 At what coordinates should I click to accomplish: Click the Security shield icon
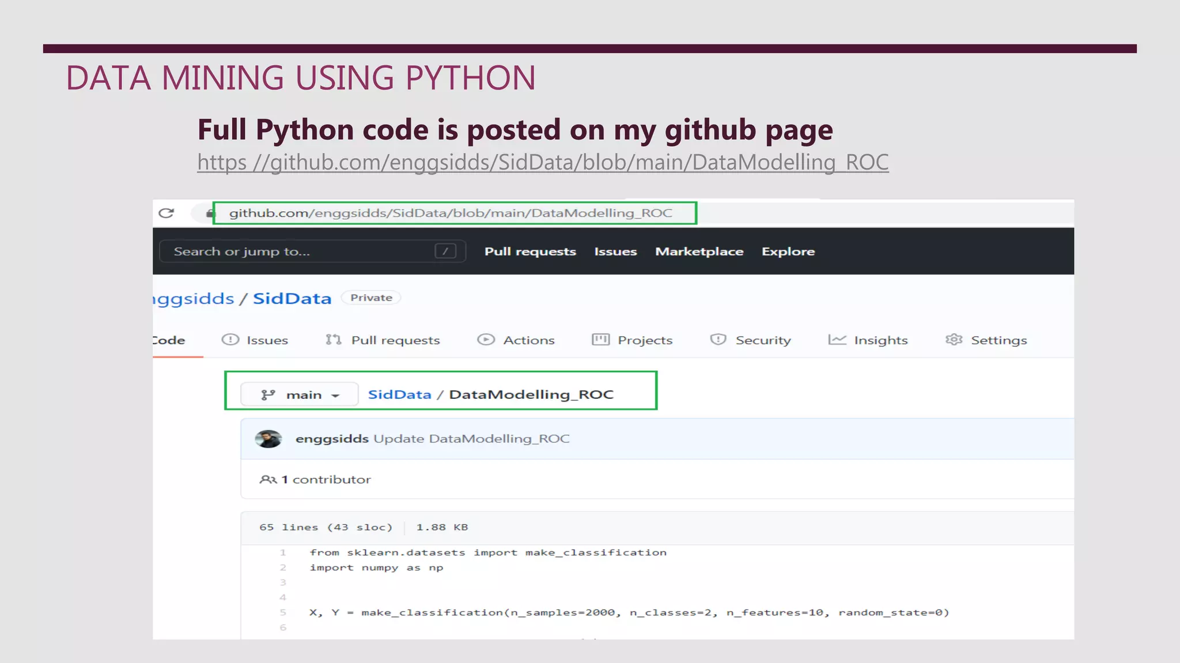tap(718, 340)
